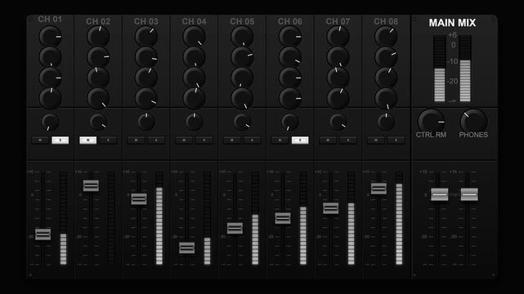This screenshot has height=294, width=524.
Task: Click the topmost knob of CH 01
Action: [50, 37]
